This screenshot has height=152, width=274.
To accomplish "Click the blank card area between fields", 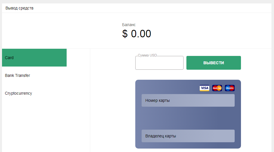I will pos(188,118).
